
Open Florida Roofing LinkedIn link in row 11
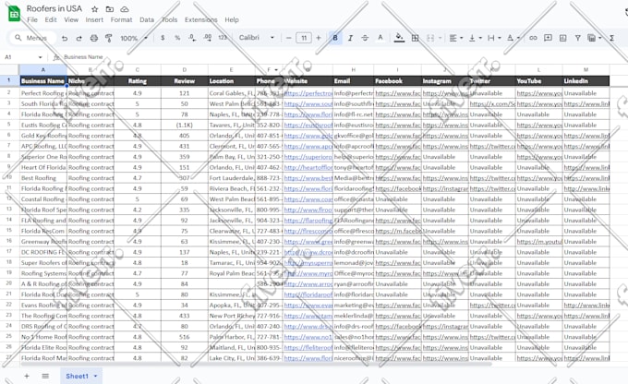coord(586,188)
